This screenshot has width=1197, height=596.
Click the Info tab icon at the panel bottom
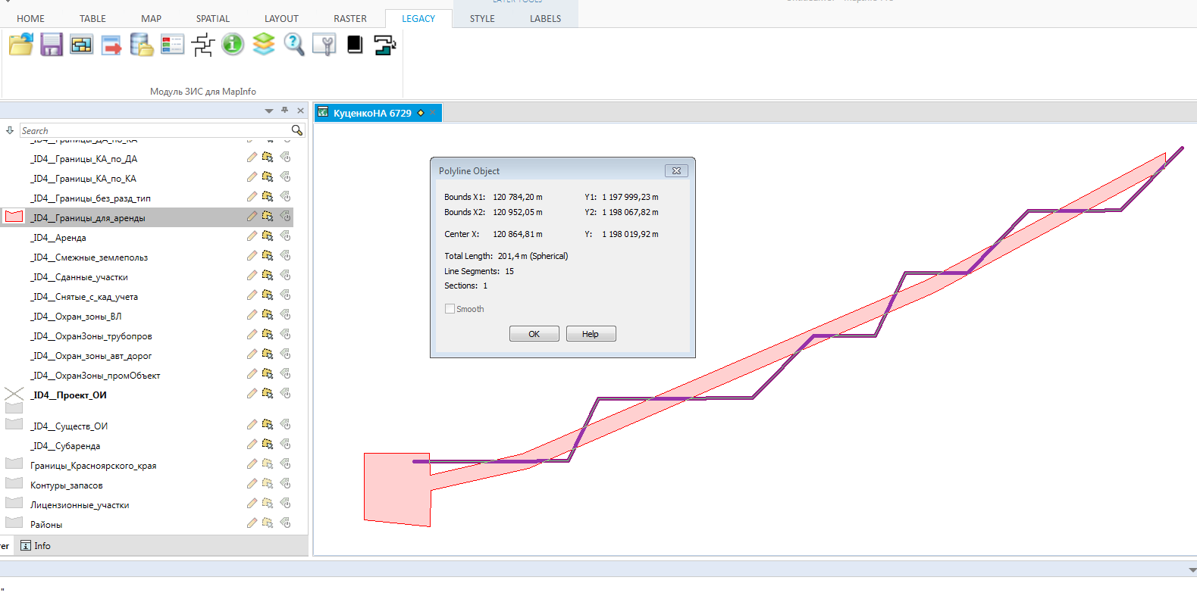26,545
